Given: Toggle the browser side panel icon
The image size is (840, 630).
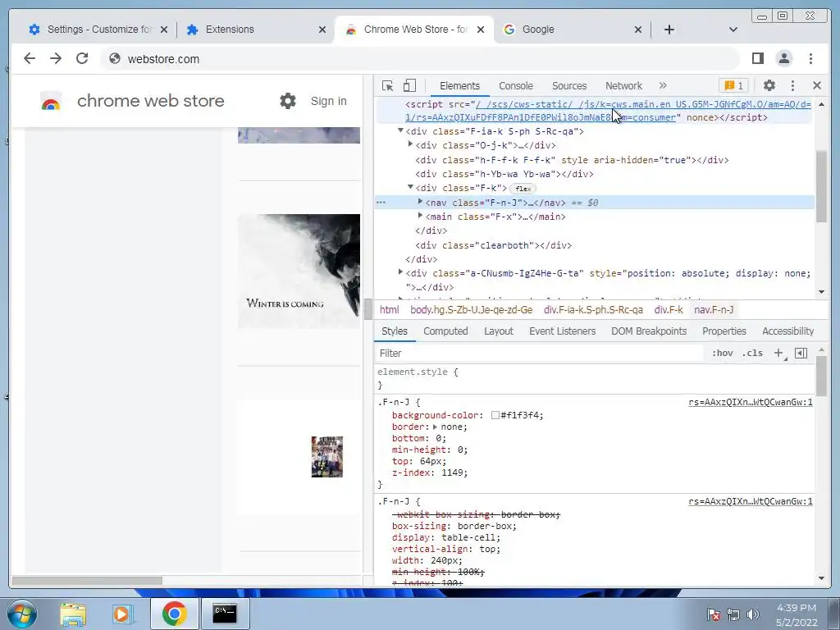Looking at the screenshot, I should click(x=757, y=58).
